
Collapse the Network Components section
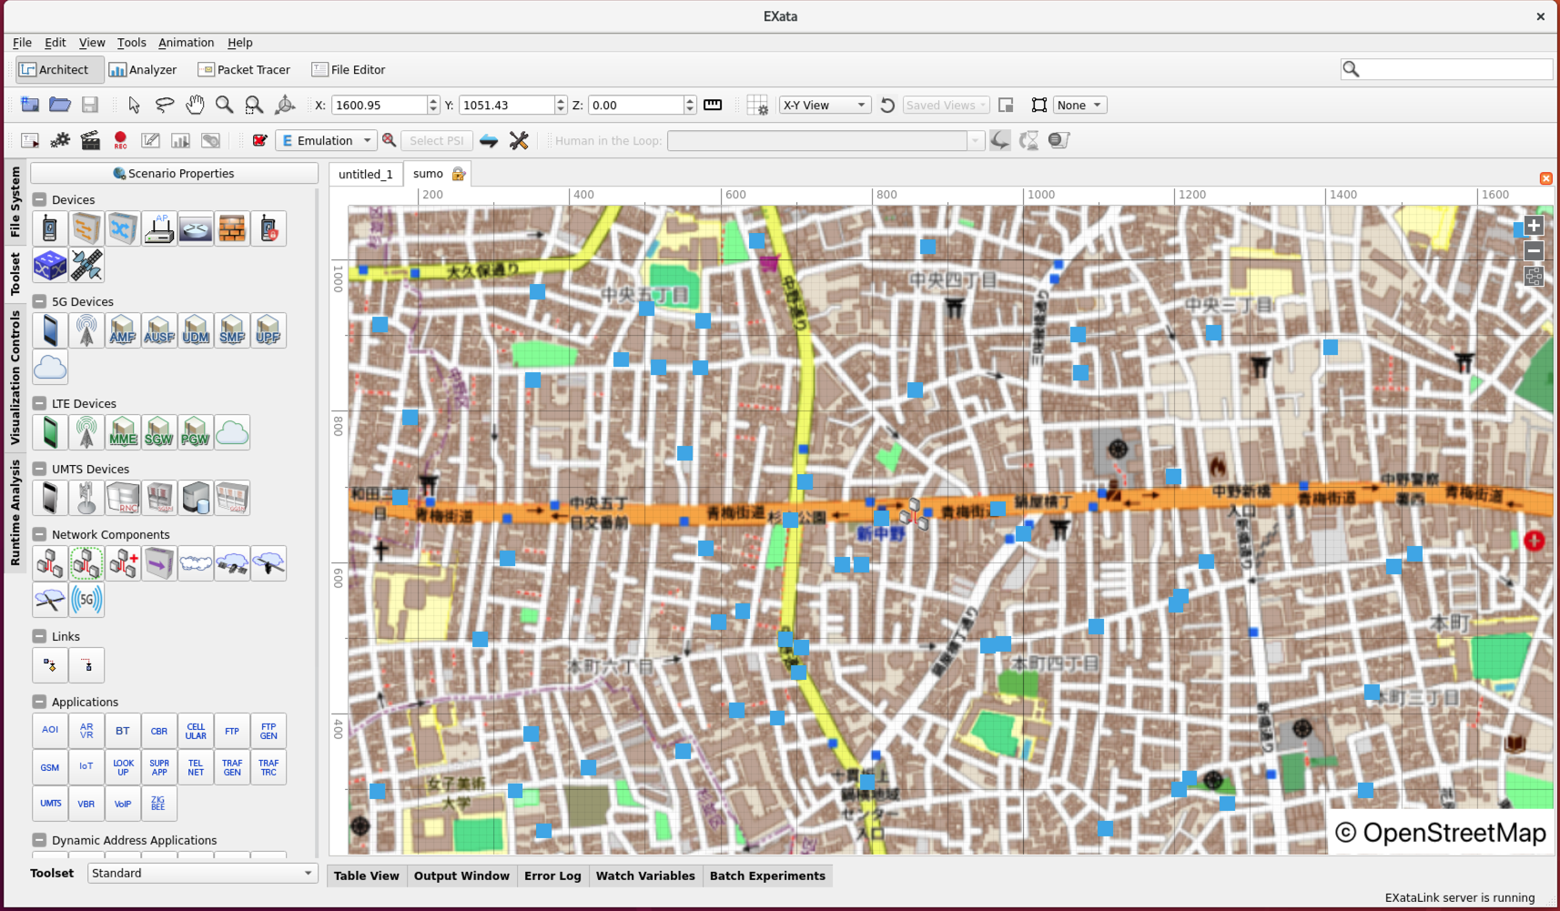tap(39, 534)
